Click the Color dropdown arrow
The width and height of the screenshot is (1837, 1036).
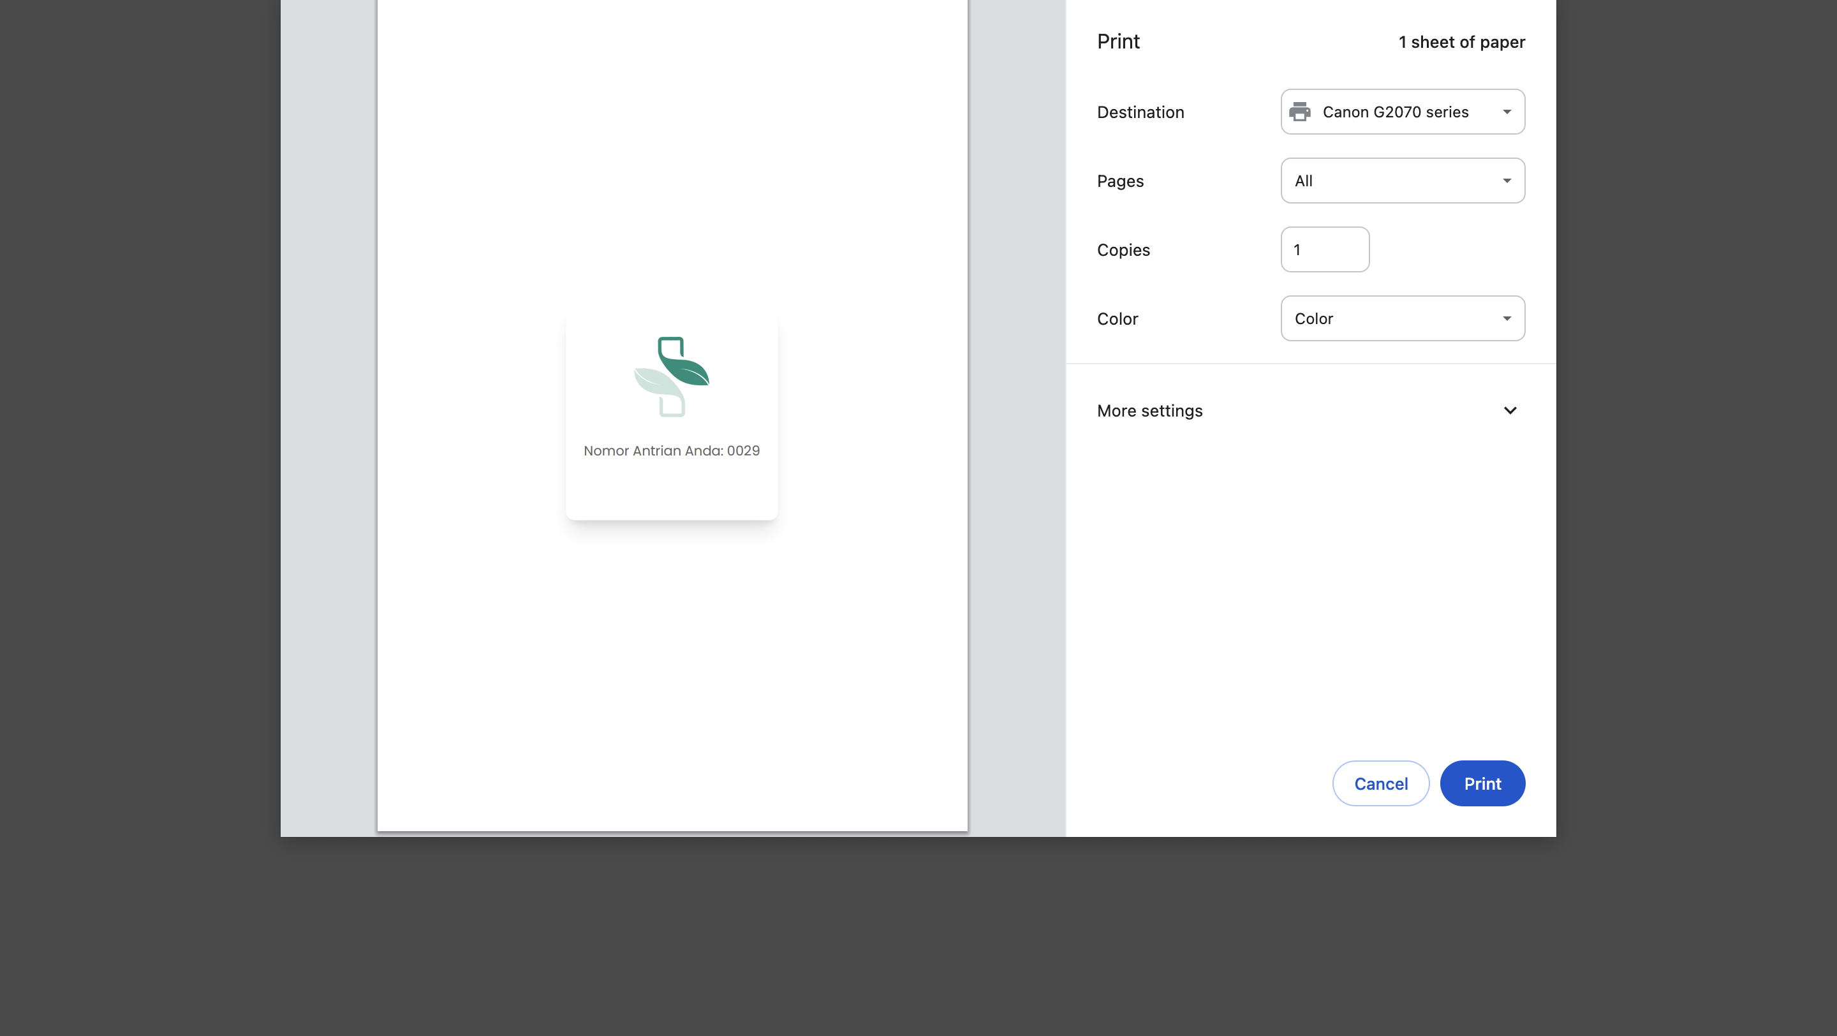coord(1506,319)
